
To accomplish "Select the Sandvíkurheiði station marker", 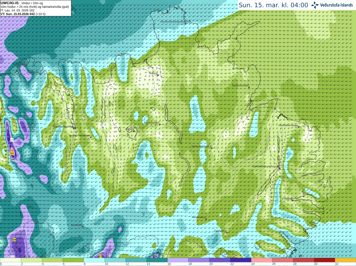I will 249,87.
